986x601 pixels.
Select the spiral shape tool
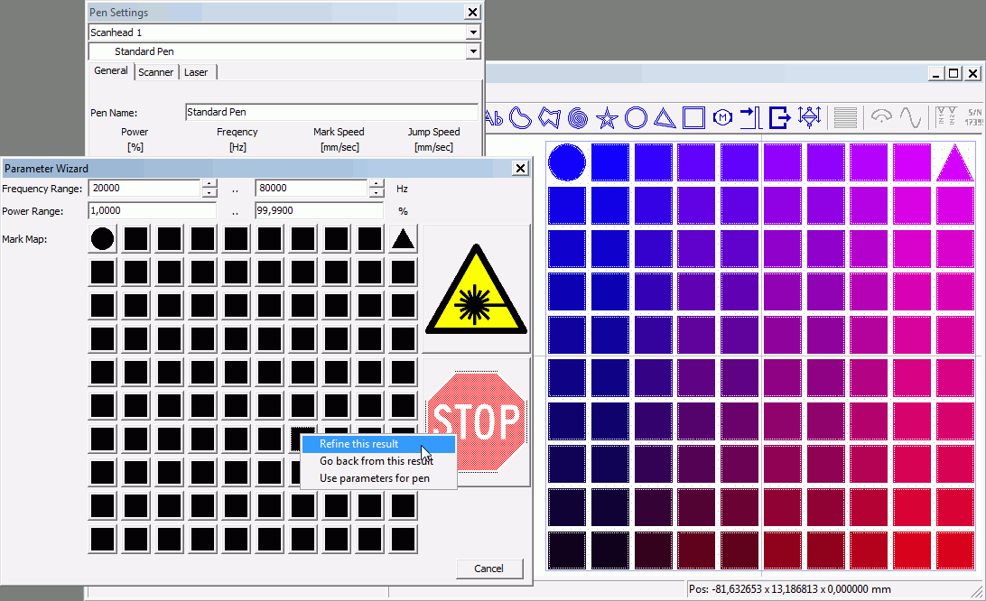pos(579,117)
